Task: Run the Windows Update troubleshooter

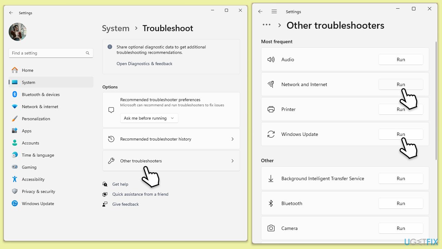Action: (401, 134)
